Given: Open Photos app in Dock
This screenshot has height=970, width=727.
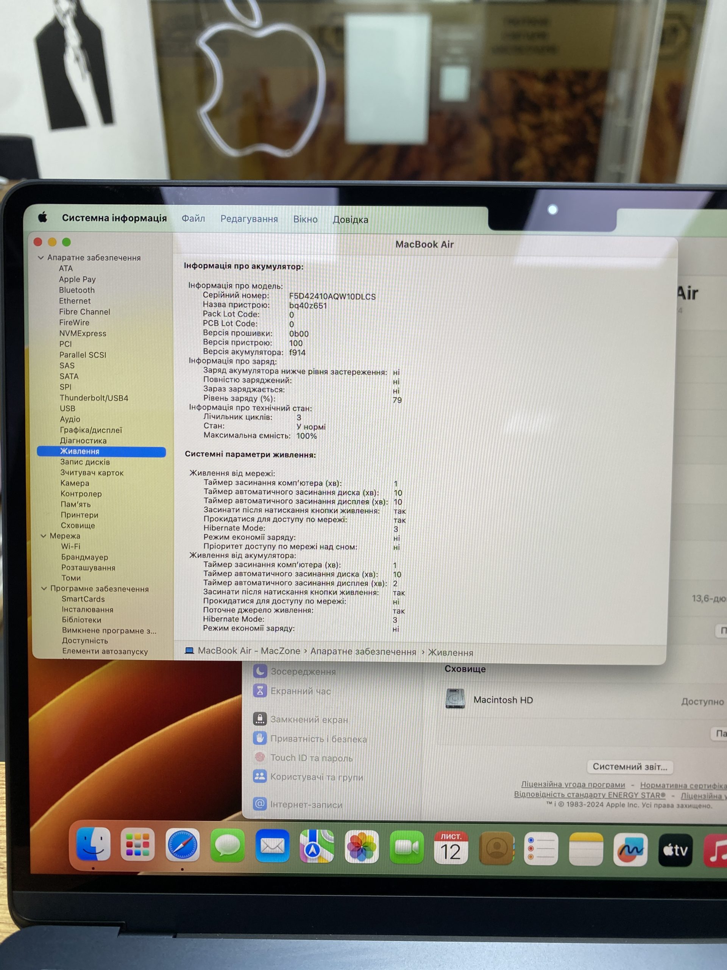Looking at the screenshot, I should (362, 847).
